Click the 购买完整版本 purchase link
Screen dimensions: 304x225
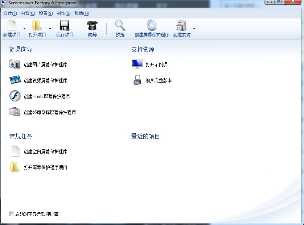158,80
